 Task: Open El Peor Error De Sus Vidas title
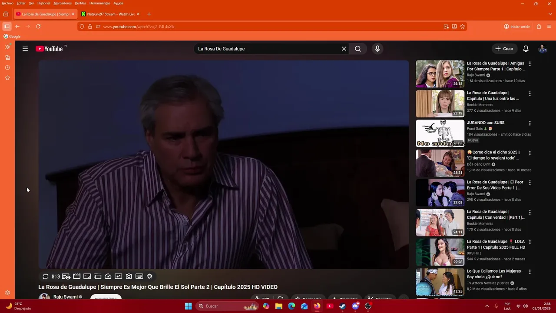point(495,185)
